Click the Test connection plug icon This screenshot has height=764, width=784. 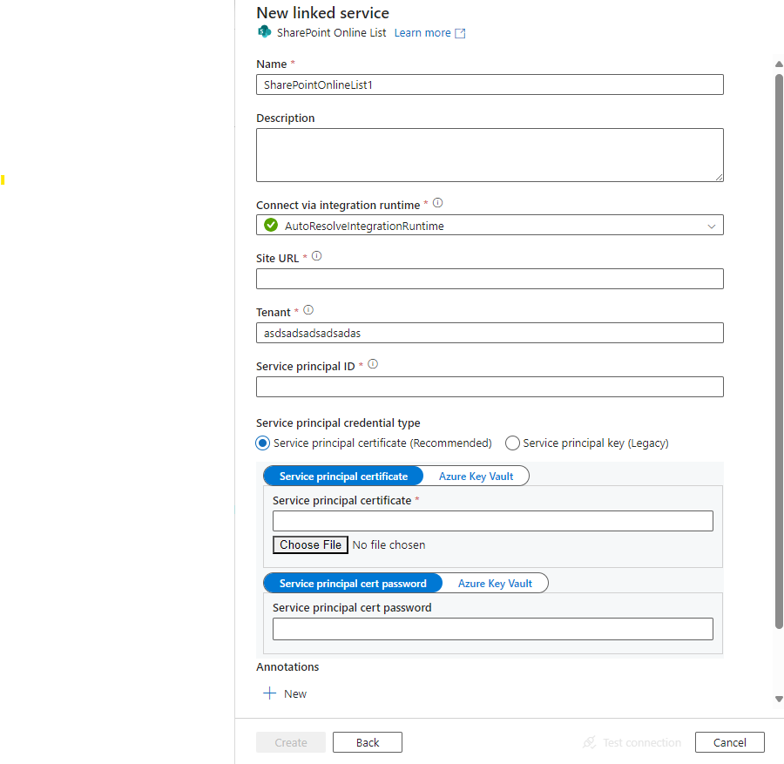(x=589, y=742)
